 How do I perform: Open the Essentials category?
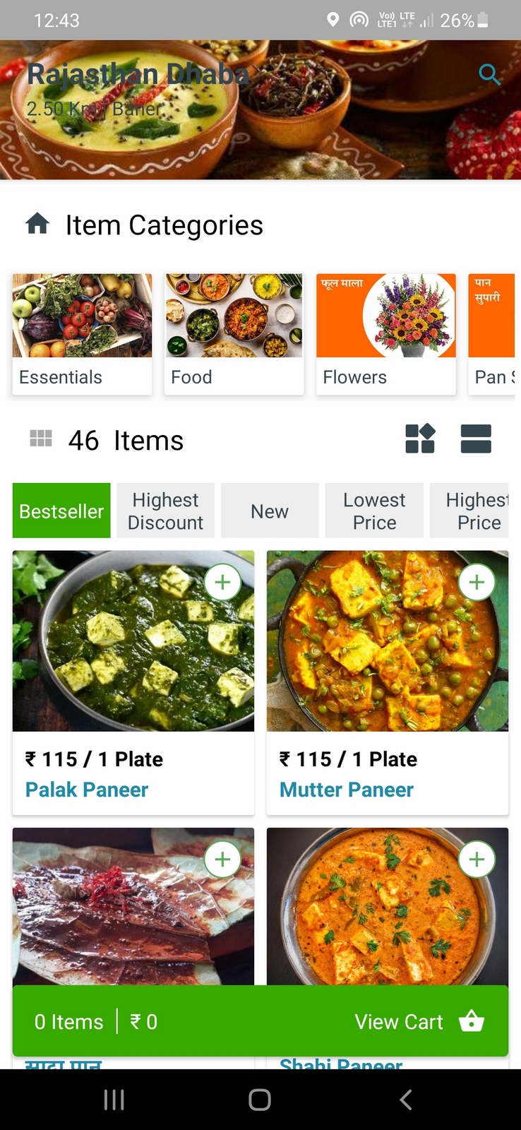82,333
